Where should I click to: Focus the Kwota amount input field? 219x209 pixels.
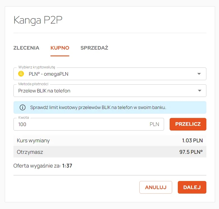click(89, 124)
